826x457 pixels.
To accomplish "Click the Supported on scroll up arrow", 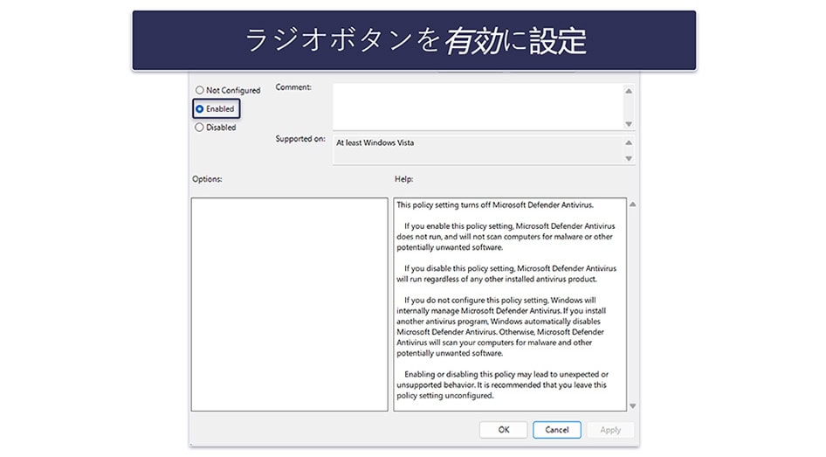I will [x=629, y=142].
